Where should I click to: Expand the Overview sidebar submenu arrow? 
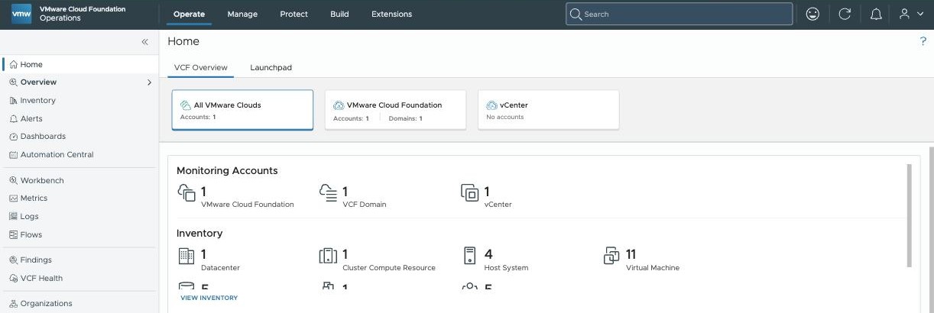pyautogui.click(x=149, y=82)
